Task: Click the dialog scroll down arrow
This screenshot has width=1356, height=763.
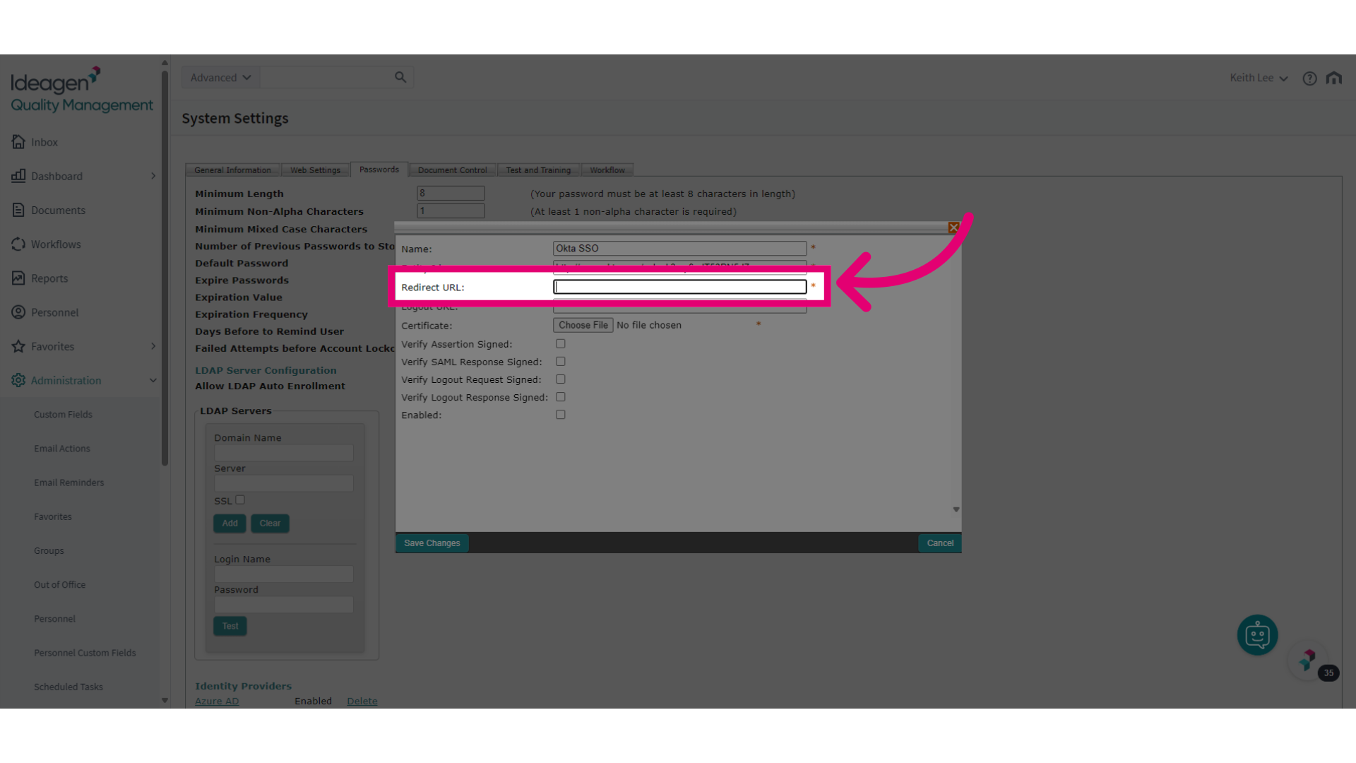Action: pos(956,509)
